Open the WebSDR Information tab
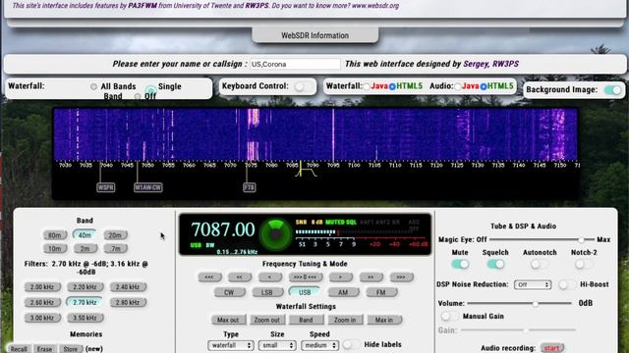Screen dimensions: 629x353 [x=314, y=35]
